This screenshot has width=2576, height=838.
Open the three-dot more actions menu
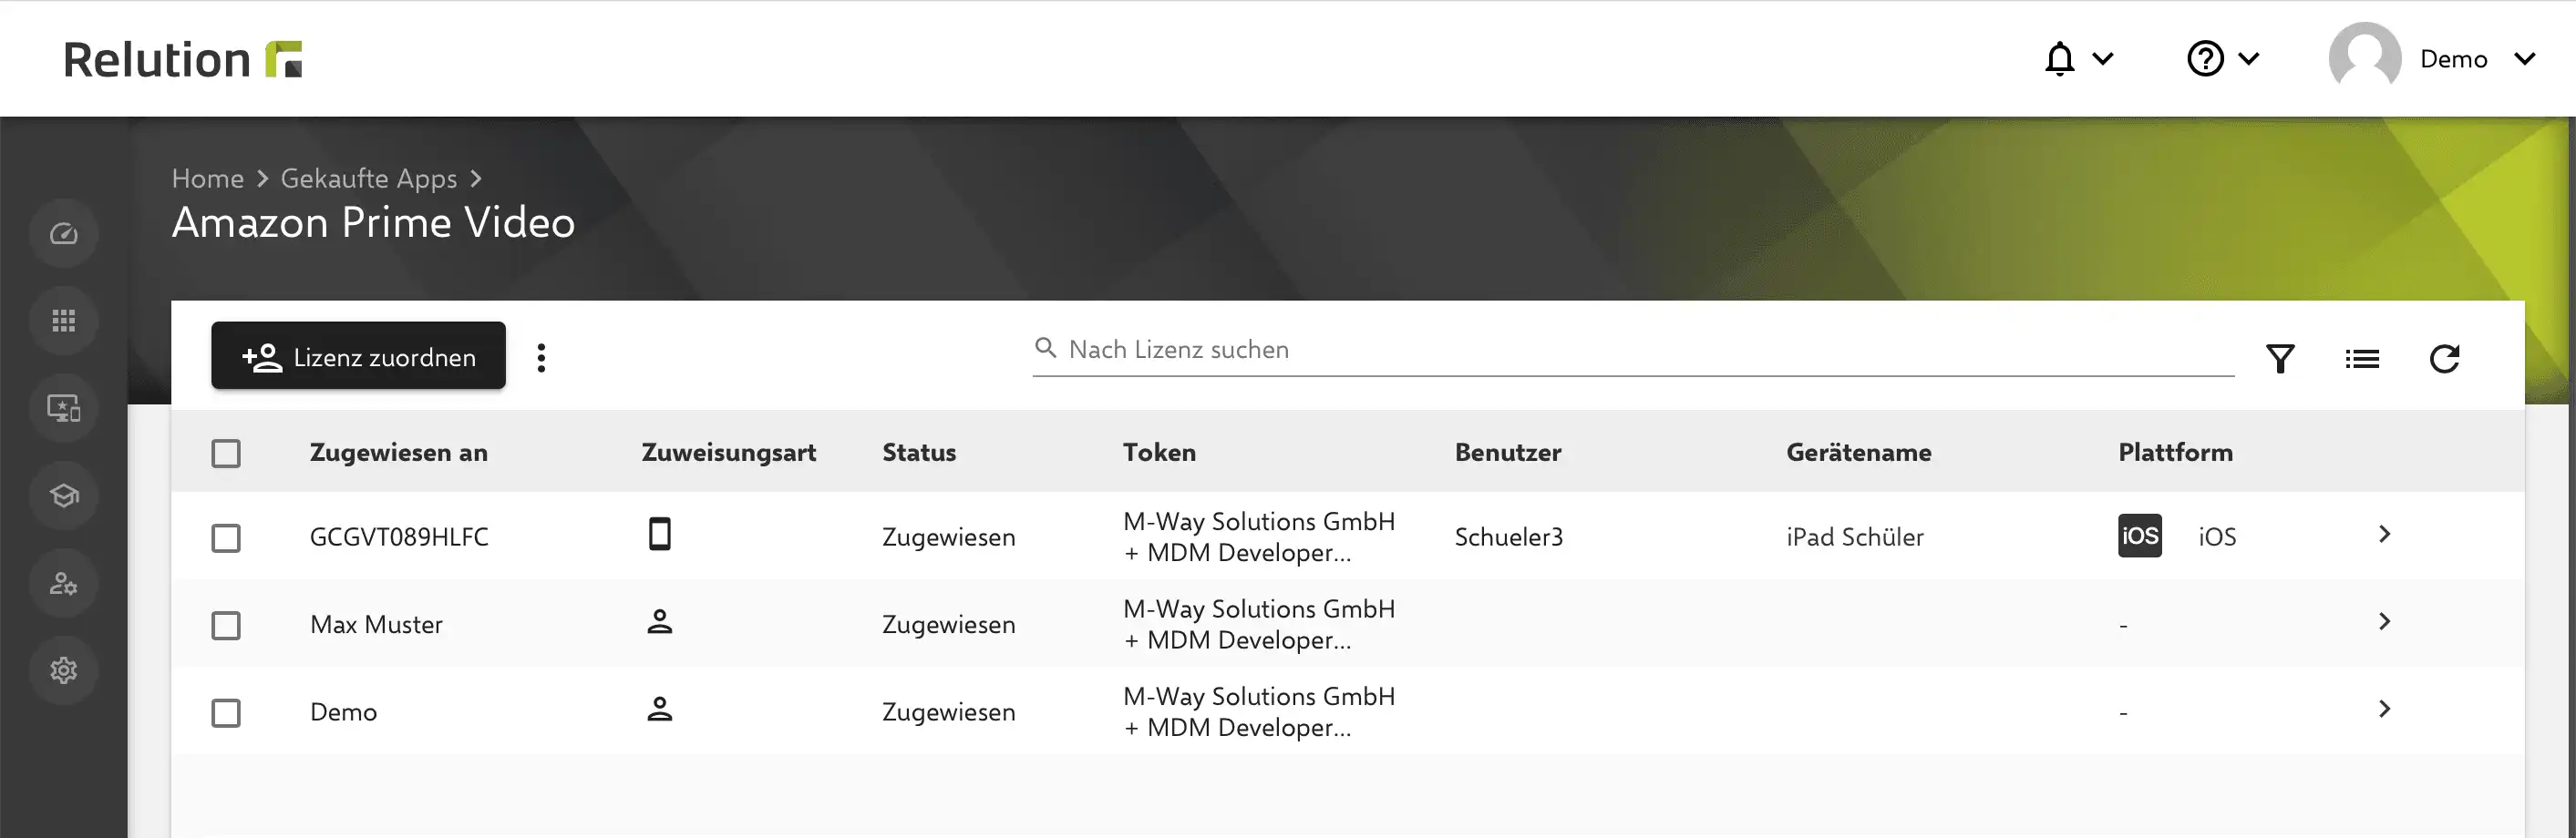[x=541, y=358]
